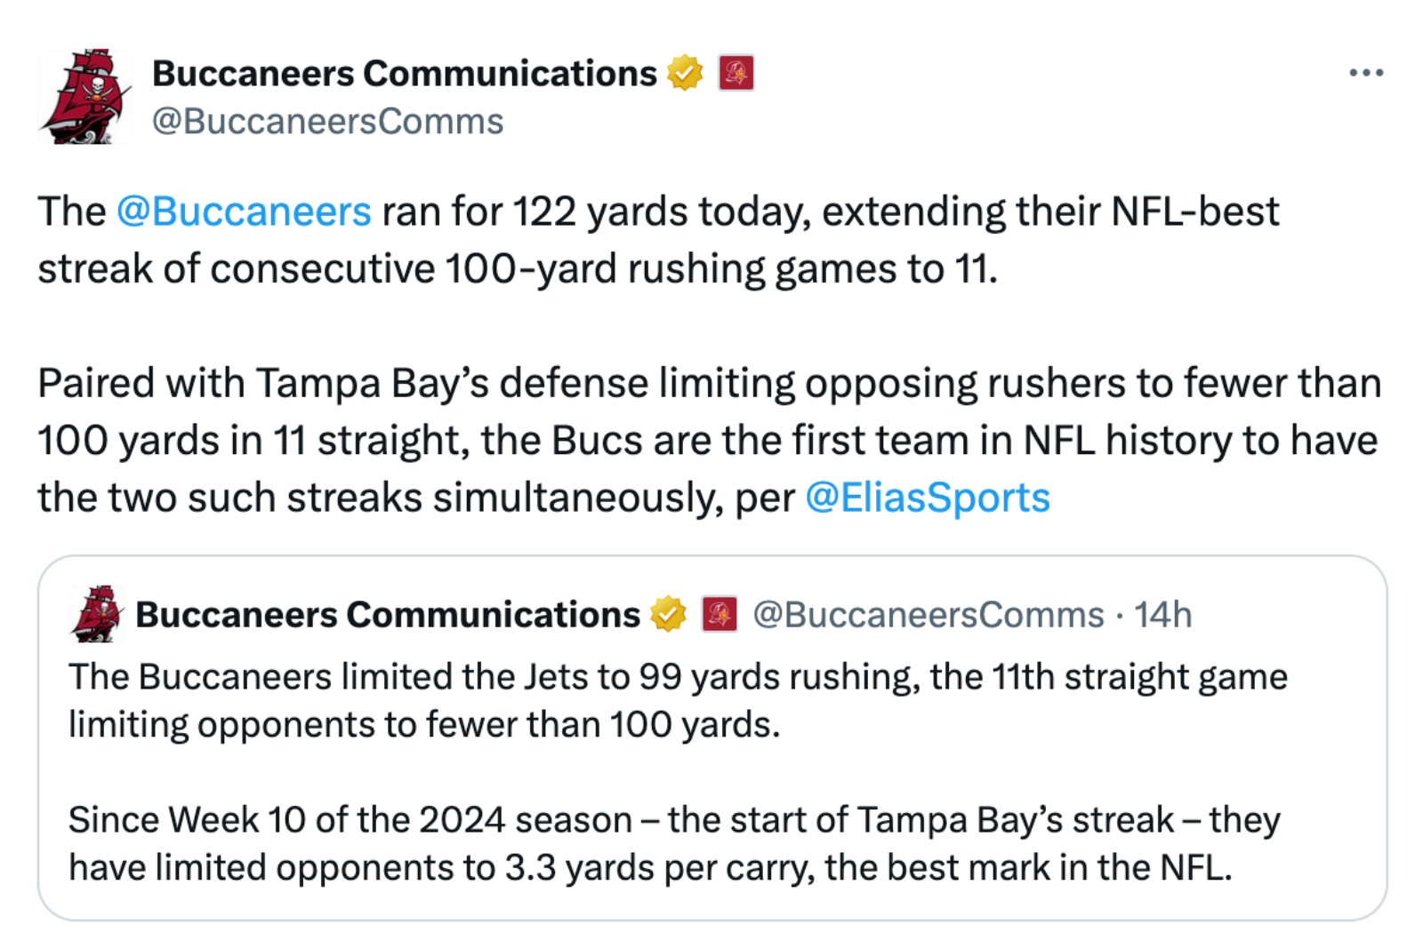Open the Buccaneers Communications profile avatar

pyautogui.click(x=87, y=96)
